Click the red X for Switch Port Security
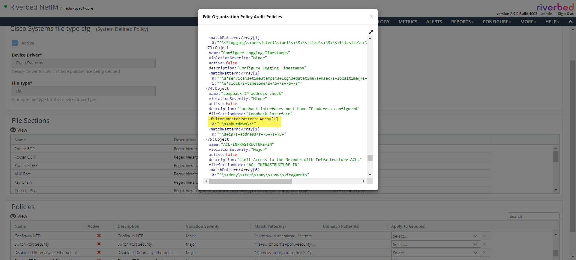This screenshot has width=576, height=260. click(99, 244)
